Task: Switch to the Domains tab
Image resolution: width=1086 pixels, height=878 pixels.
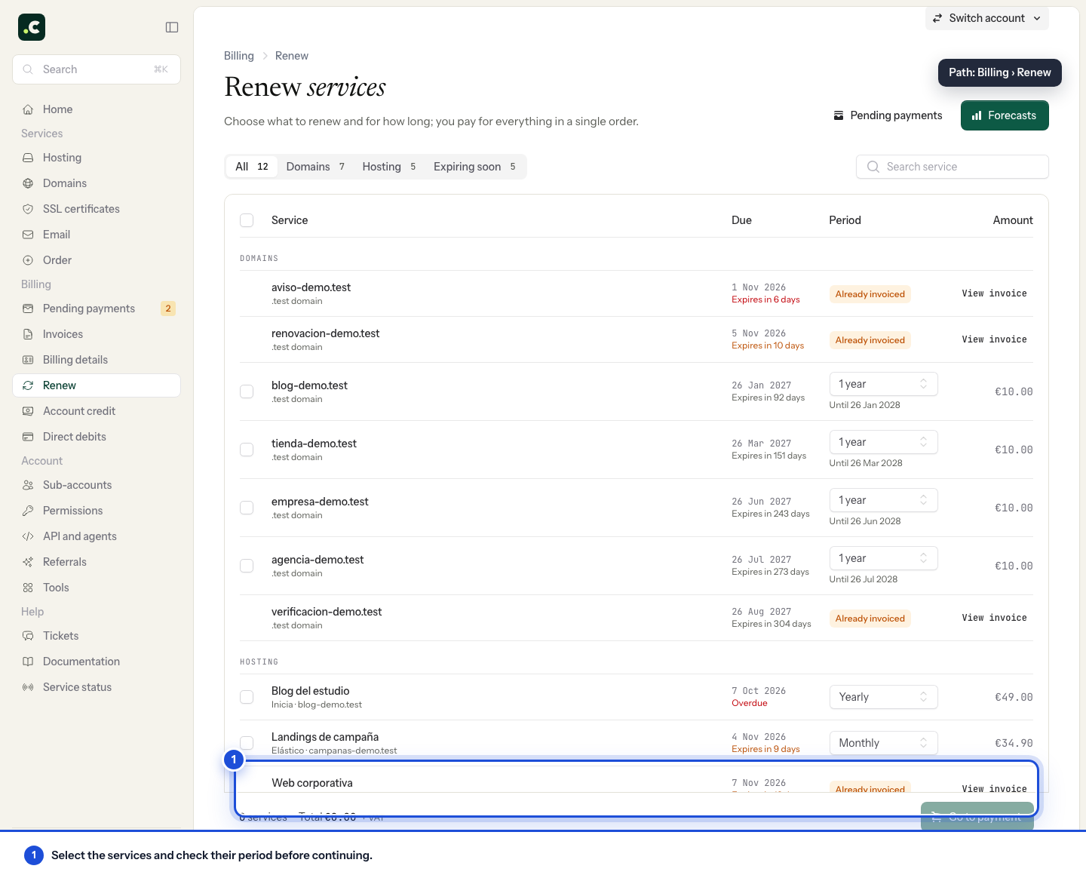Action: click(x=315, y=167)
